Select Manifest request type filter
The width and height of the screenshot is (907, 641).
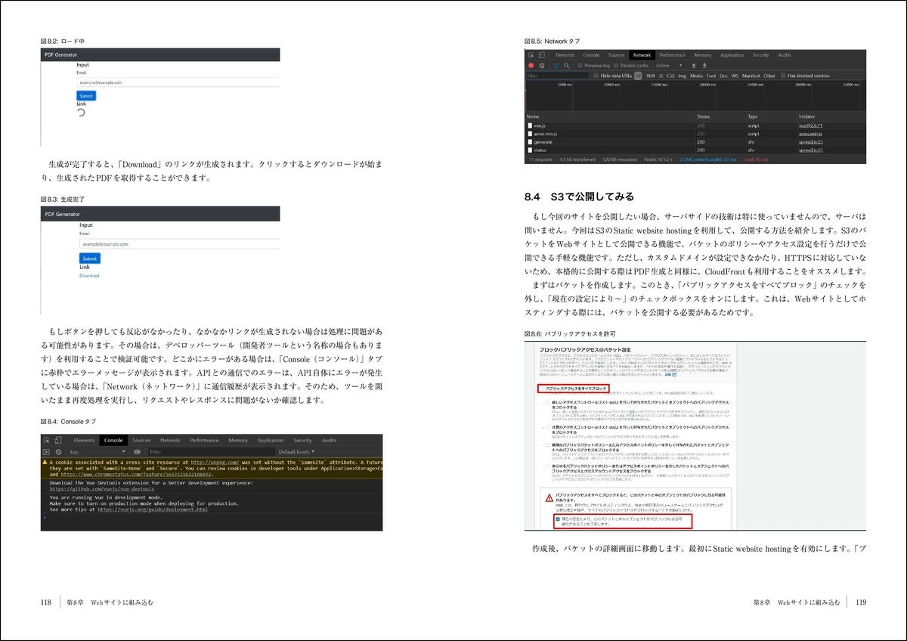(x=751, y=76)
